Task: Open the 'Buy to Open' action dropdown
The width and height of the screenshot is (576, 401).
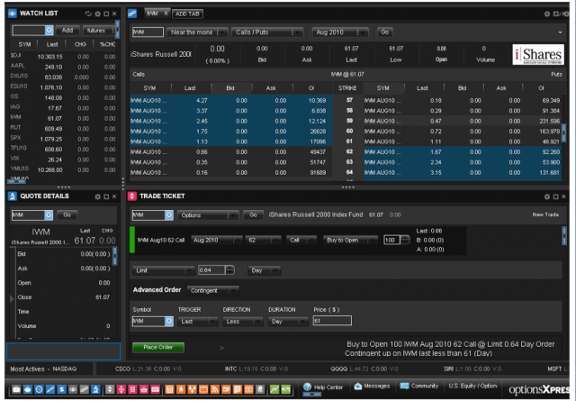Action: pos(350,241)
